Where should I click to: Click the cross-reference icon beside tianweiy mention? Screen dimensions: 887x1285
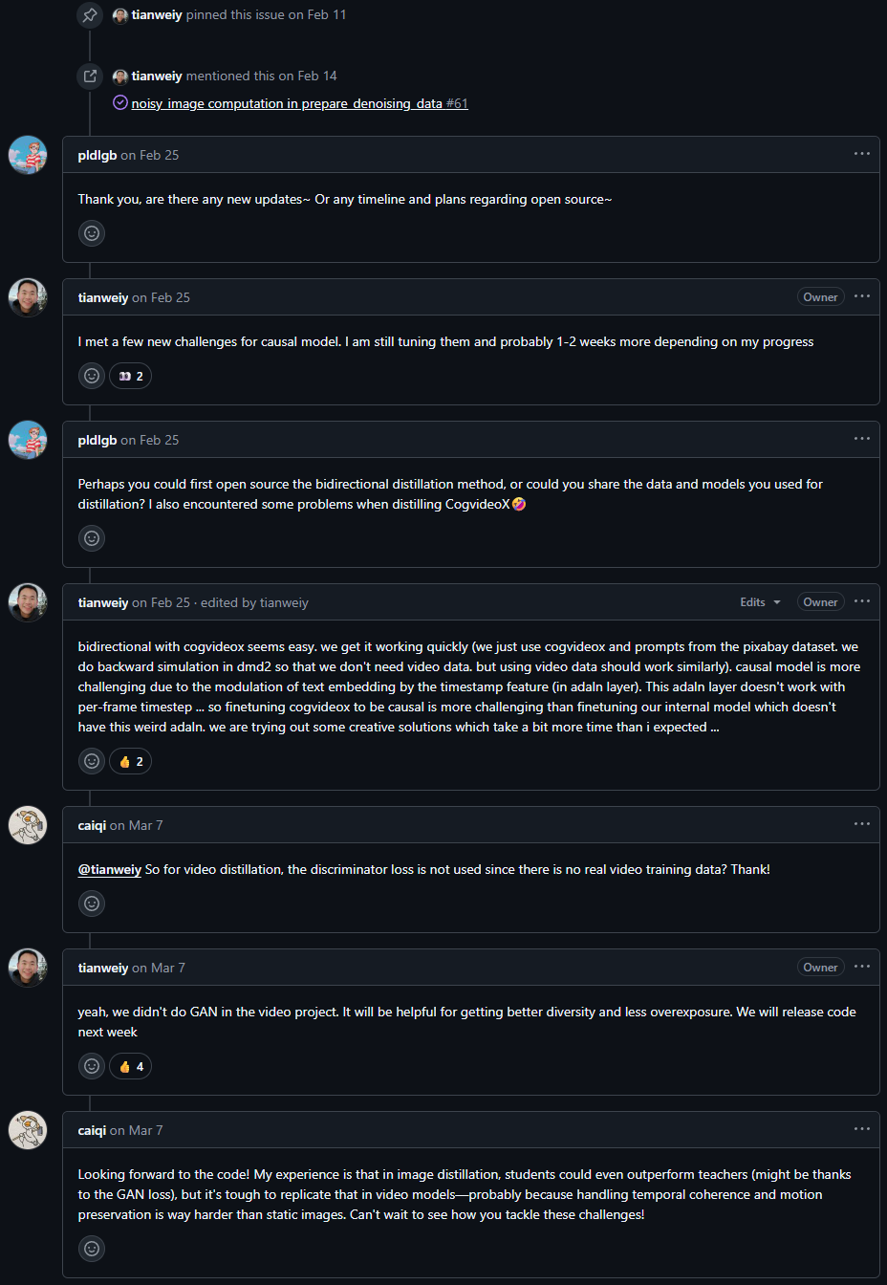pyautogui.click(x=90, y=76)
